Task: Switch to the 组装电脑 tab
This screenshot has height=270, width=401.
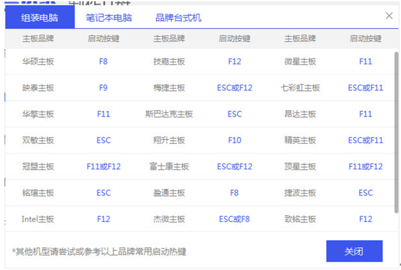Action: tap(39, 17)
